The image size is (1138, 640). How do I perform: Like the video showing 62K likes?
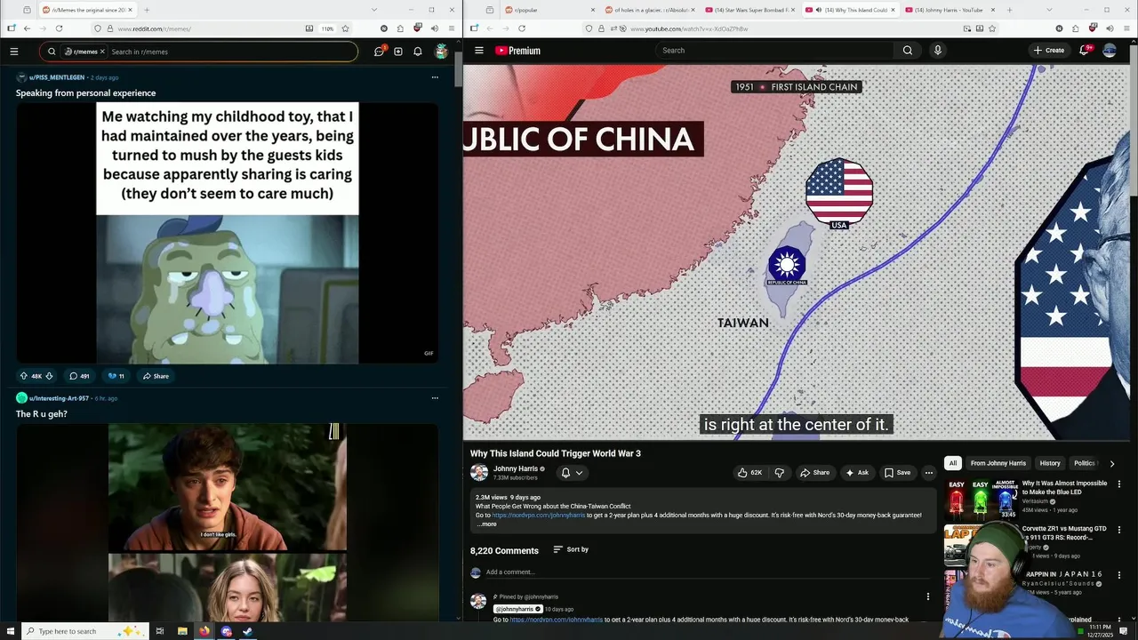749,473
